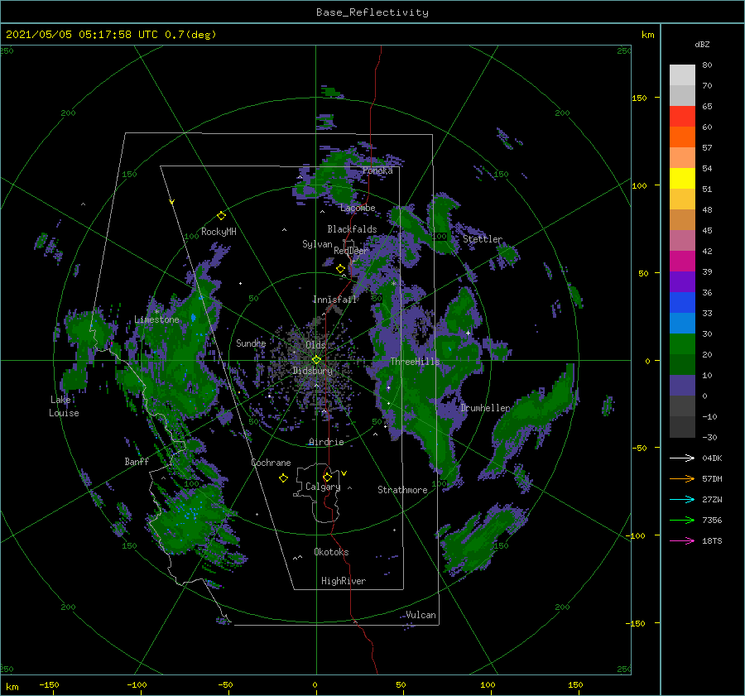Image resolution: width=745 pixels, height=696 pixels.
Task: Select the purple 0 dBZ color swatch
Action: tap(682, 385)
